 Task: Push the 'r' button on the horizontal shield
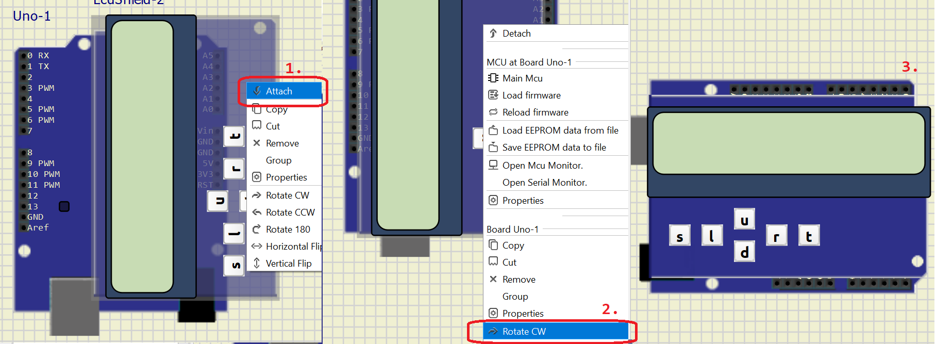[x=777, y=236]
